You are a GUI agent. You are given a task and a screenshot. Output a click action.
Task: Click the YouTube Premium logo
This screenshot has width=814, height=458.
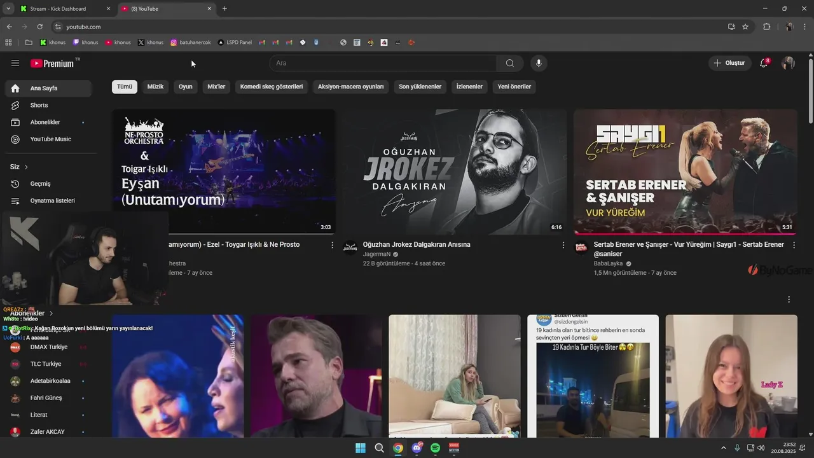pyautogui.click(x=52, y=63)
